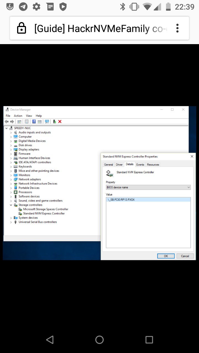Click the Mice and other pointing devices icon
This screenshot has width=199, height=353.
point(16,171)
